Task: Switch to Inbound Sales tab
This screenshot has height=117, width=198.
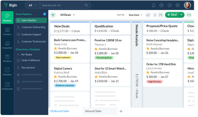Action: point(93,111)
